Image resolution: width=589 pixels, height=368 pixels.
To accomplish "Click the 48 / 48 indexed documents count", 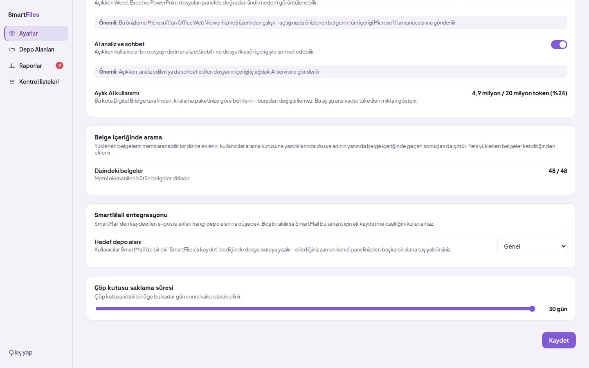I will coord(558,171).
